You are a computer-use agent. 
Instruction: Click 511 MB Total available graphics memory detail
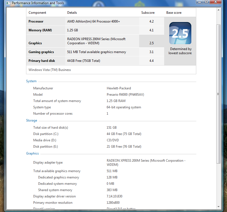tap(96, 52)
